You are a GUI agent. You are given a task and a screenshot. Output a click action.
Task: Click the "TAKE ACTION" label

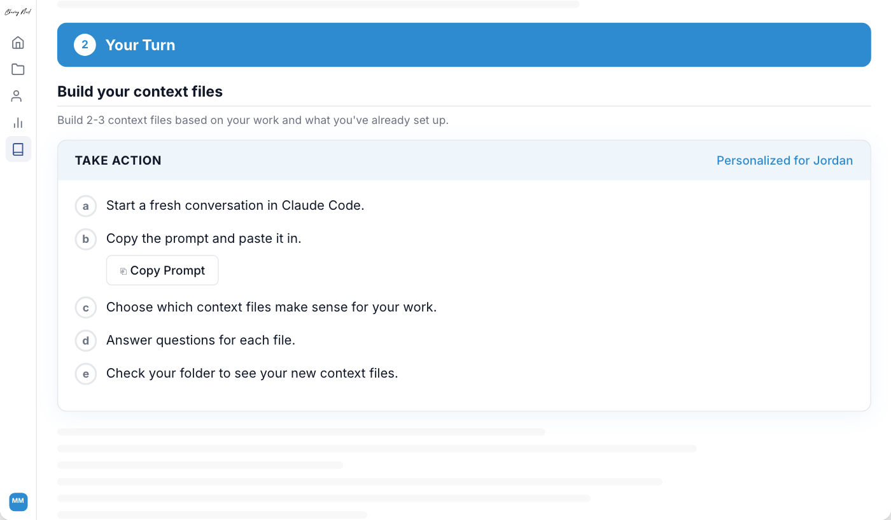tap(118, 161)
